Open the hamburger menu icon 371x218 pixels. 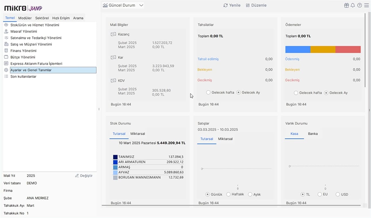(x=366, y=5)
